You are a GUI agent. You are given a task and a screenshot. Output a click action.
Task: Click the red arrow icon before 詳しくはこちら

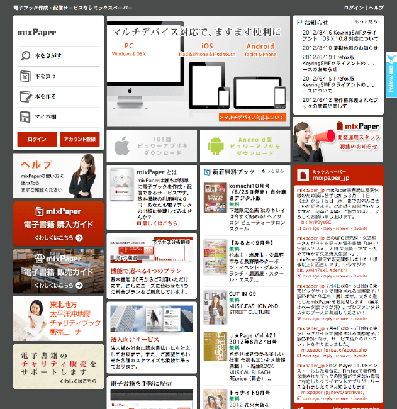(x=139, y=223)
